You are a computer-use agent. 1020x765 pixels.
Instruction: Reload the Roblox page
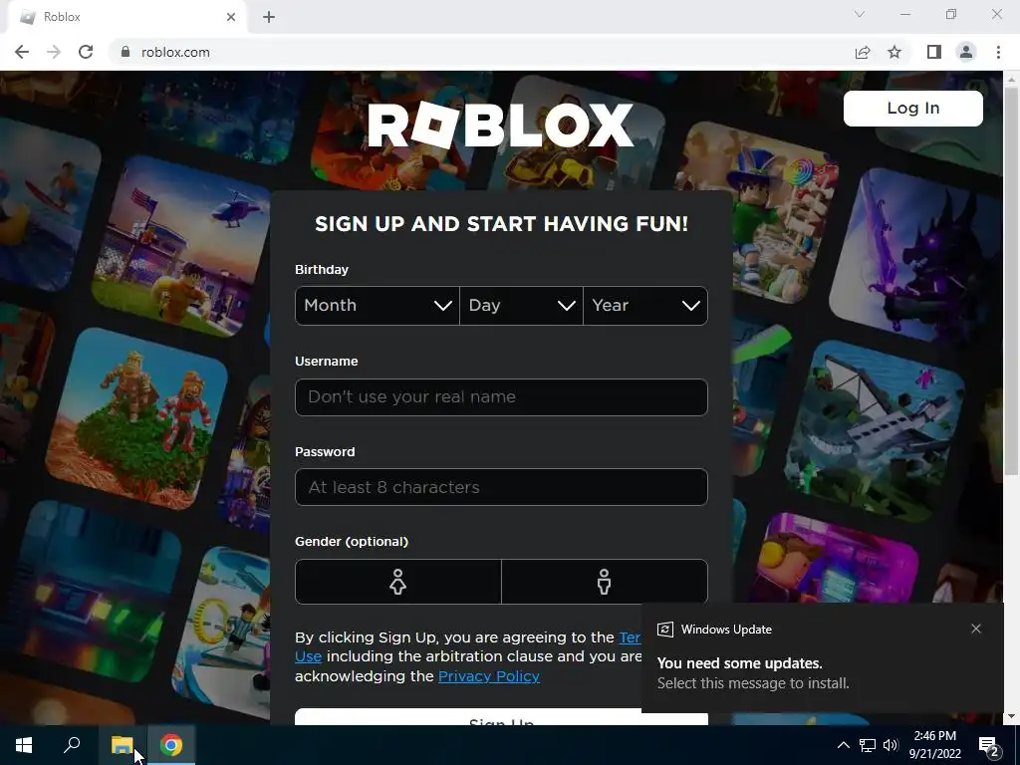coord(86,52)
